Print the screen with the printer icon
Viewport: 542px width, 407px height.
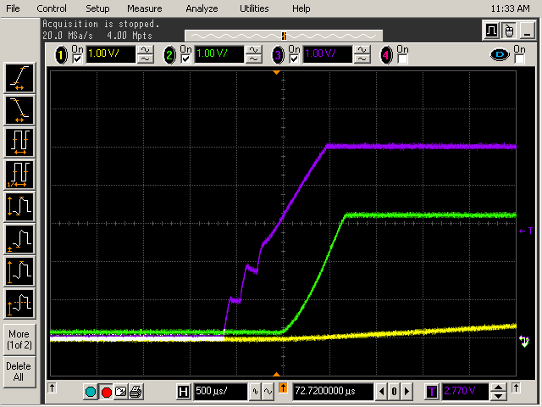coord(135,392)
